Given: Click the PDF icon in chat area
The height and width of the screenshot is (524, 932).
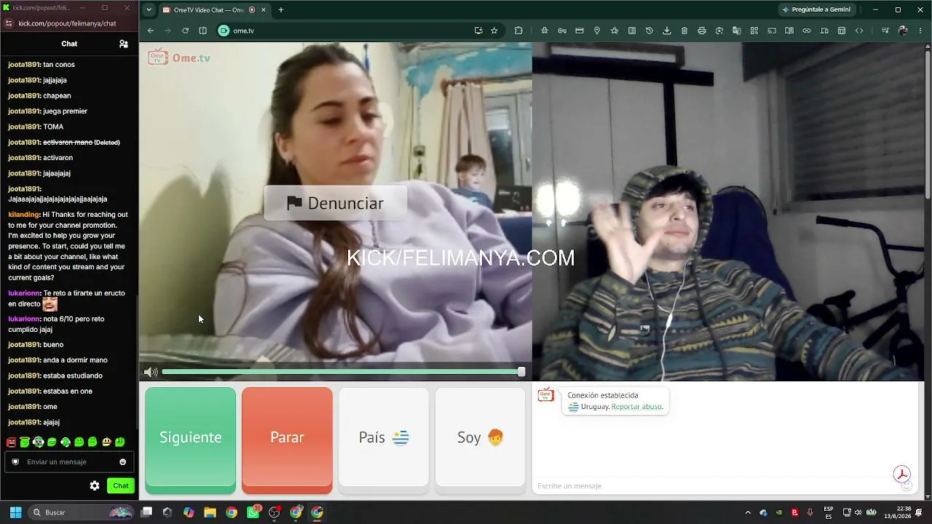Looking at the screenshot, I should coord(902,475).
